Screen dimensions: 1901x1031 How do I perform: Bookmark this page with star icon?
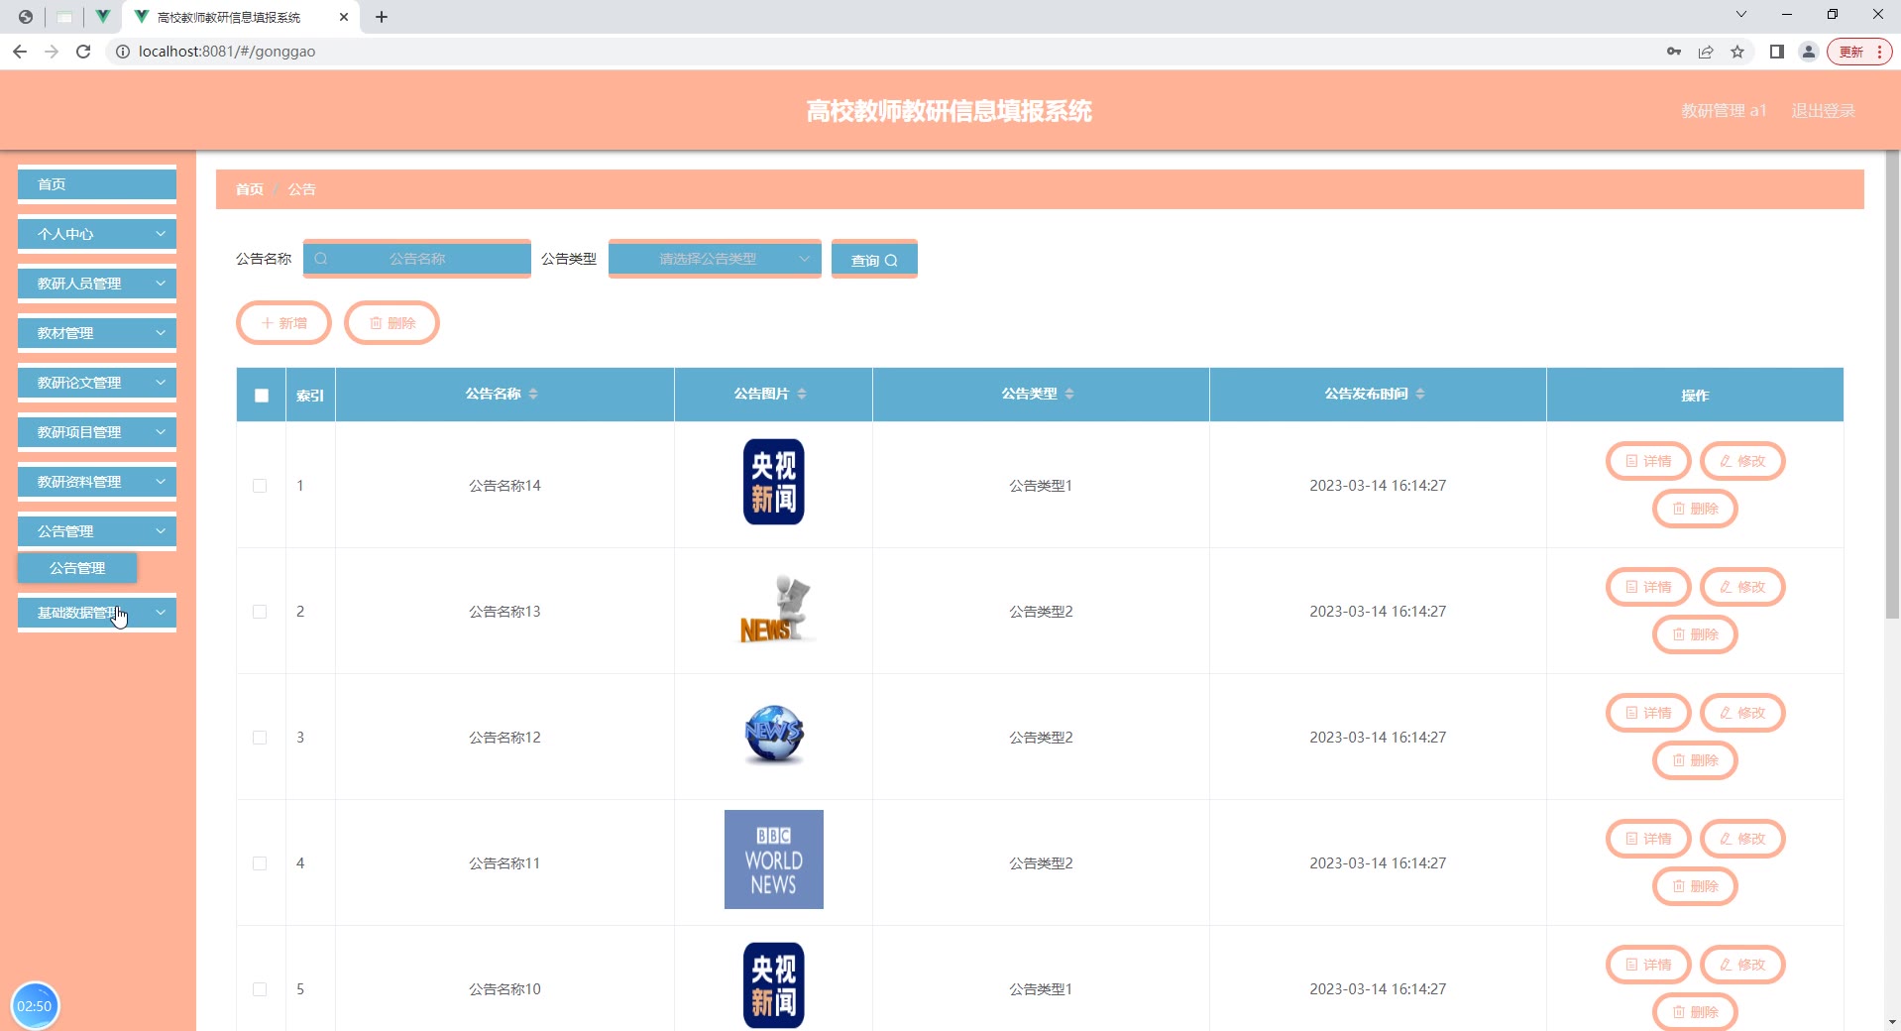point(1737,52)
